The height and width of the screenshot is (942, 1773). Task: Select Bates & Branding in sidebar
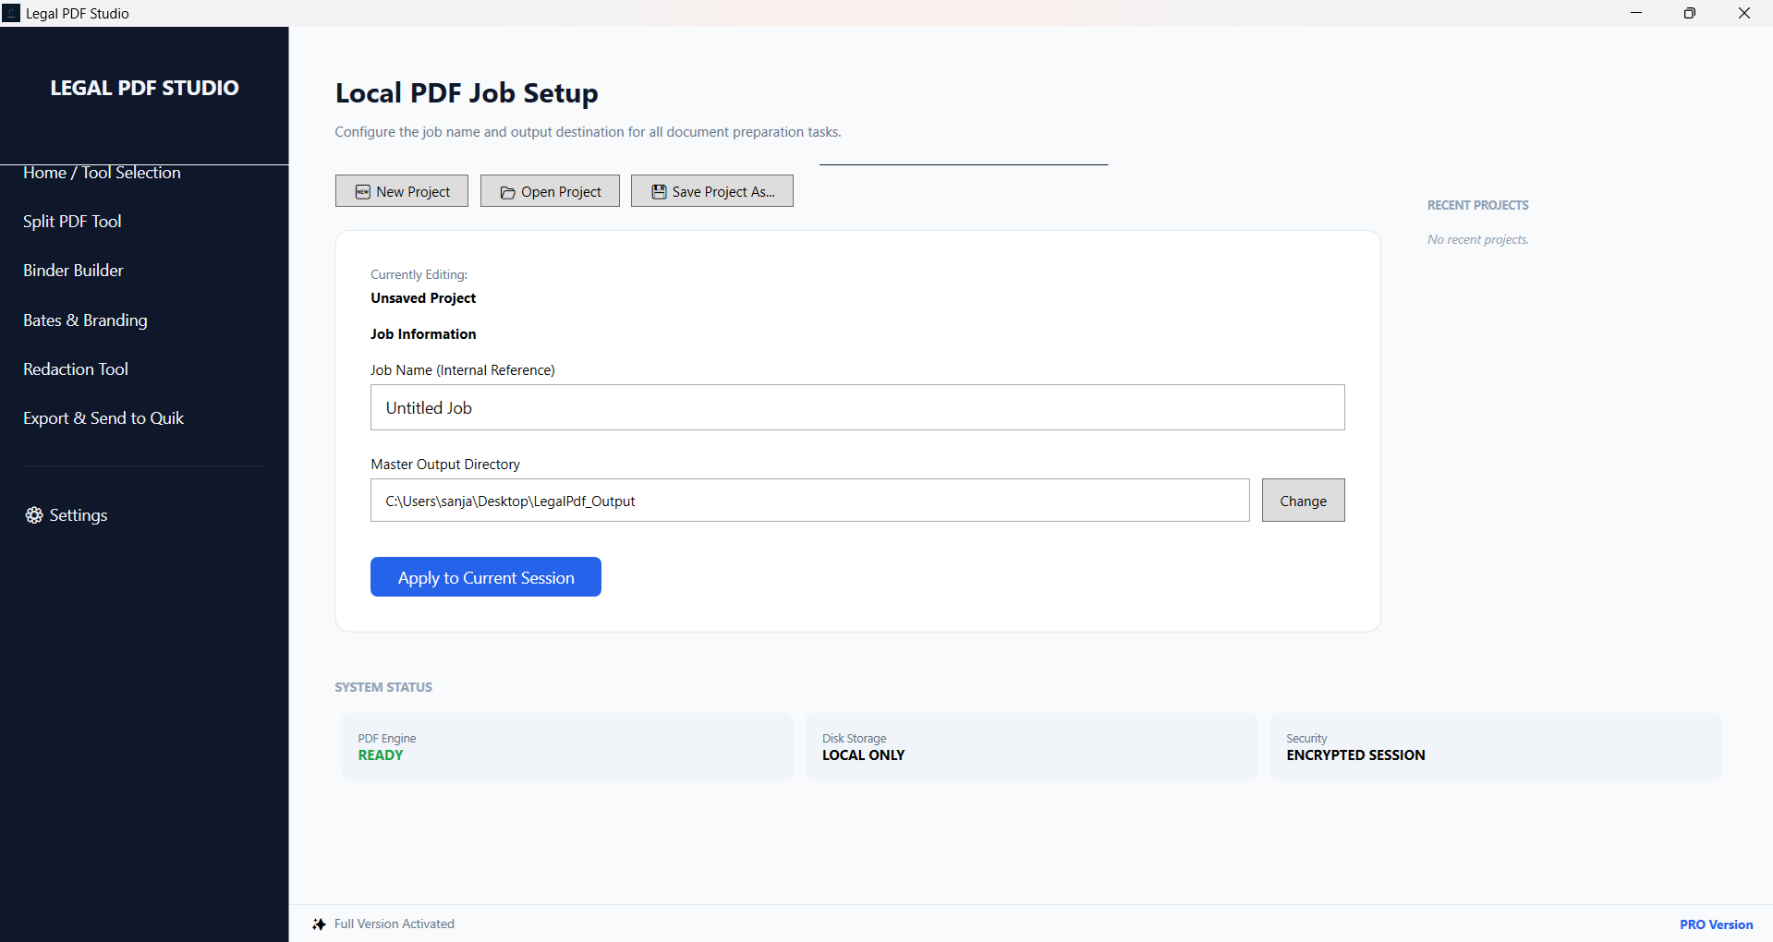coord(84,320)
